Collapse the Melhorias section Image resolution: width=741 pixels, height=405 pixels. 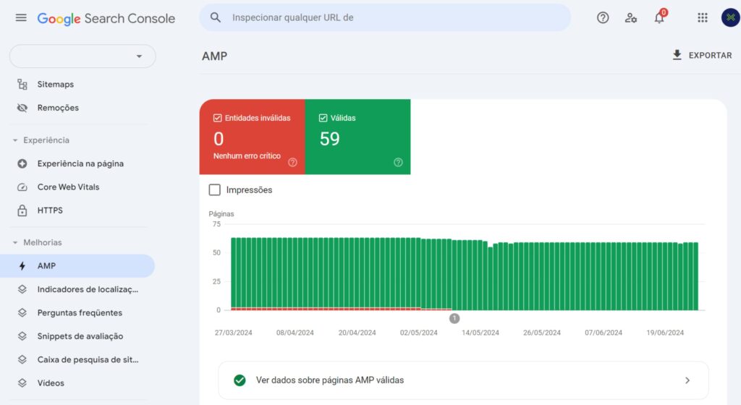[15, 242]
